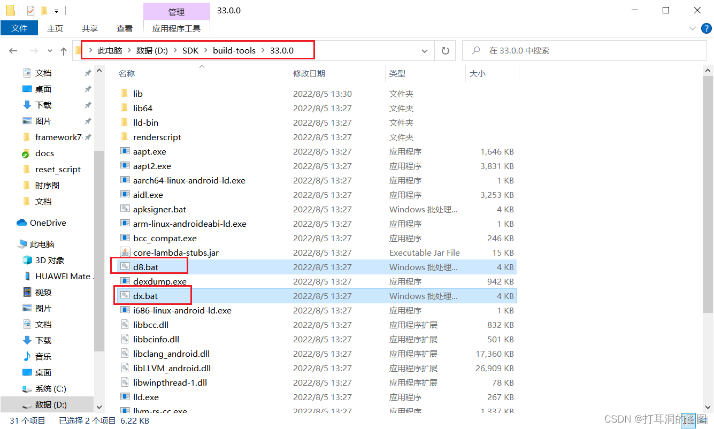Click the properties icon in quick access toolbar
Image resolution: width=714 pixels, height=429 pixels.
click(x=30, y=10)
